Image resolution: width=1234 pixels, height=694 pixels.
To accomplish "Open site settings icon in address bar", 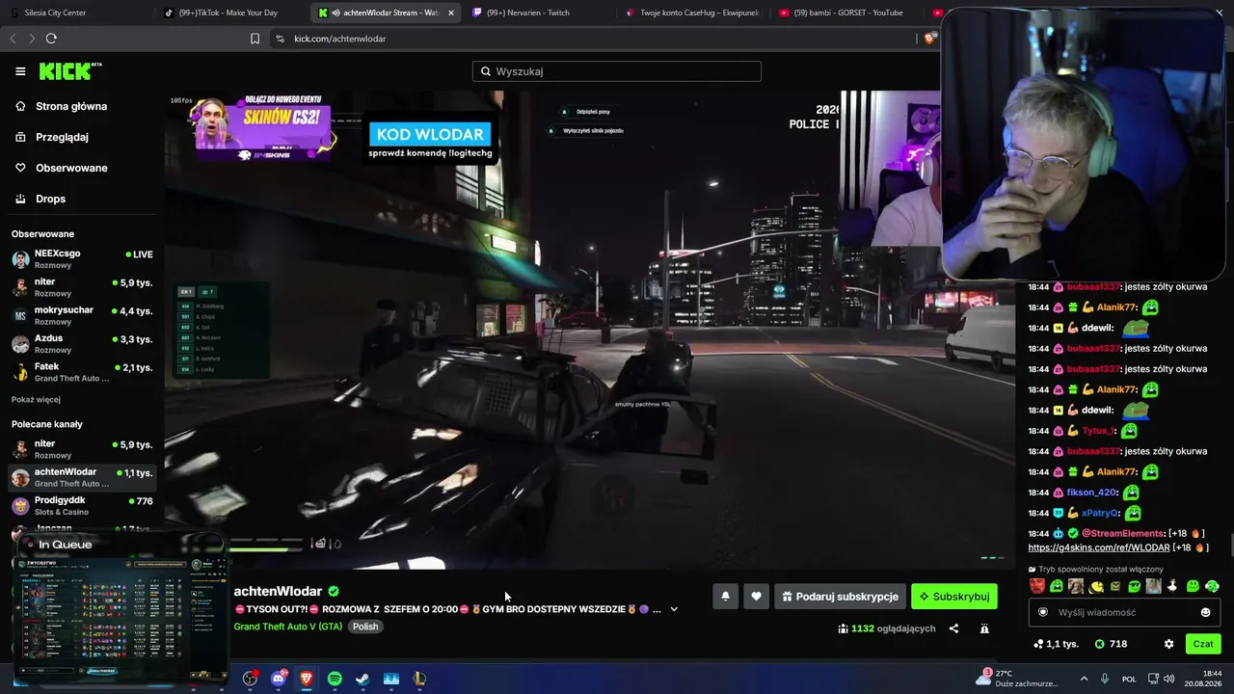I will pyautogui.click(x=280, y=39).
